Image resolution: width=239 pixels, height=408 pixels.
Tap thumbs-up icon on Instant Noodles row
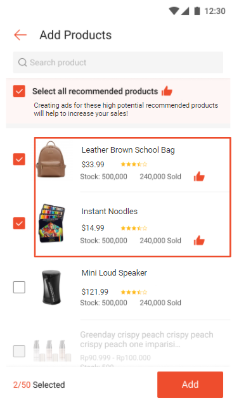point(199,240)
